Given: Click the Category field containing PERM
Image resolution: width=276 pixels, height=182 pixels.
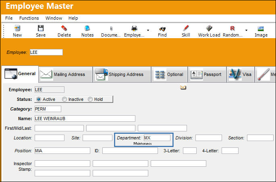Looking at the screenshot, I should click(48, 109).
